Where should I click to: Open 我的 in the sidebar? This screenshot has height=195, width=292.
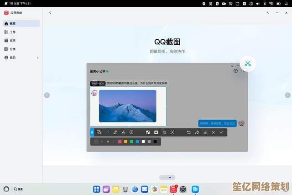21,58
